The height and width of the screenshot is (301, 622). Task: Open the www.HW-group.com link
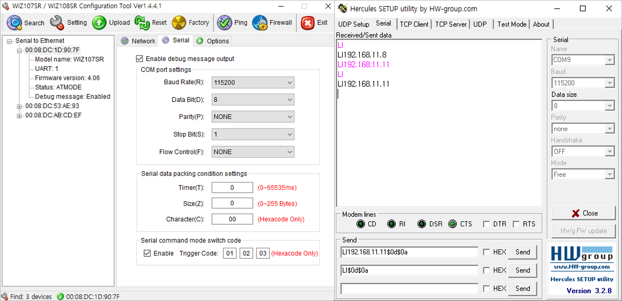582,266
